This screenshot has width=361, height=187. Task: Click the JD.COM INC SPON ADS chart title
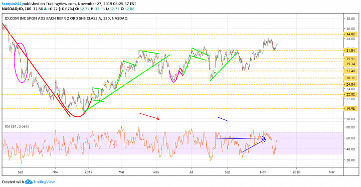click(66, 18)
